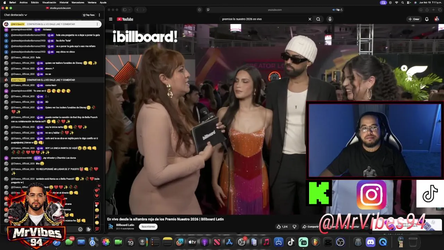Open the Billboard Latin channel avatar
This screenshot has width=444, height=250.
pyautogui.click(x=111, y=226)
